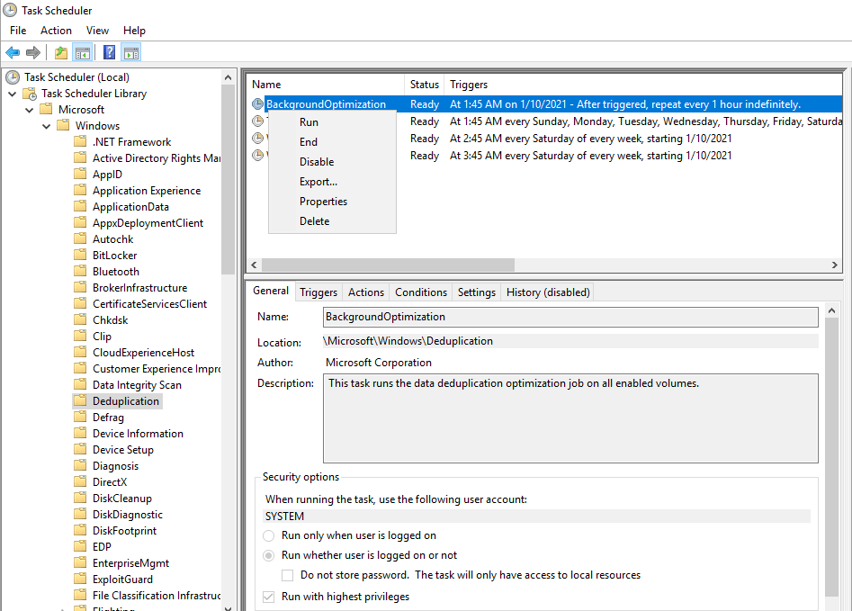
Task: Click the folder icon beside Autochk
Action: tap(80, 238)
